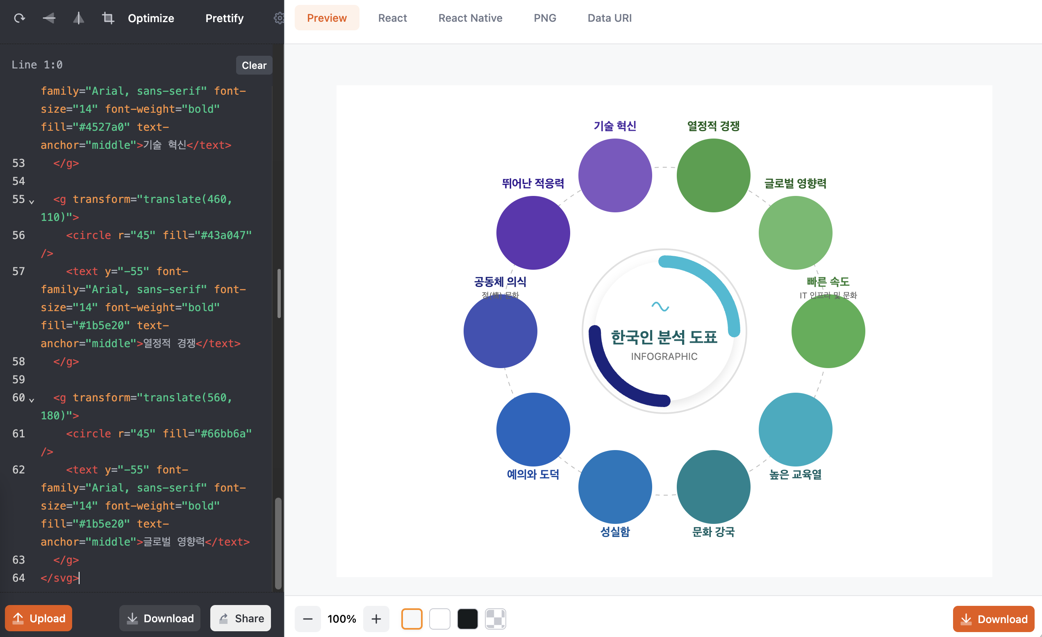Viewport: 1042px width, 637px height.
Task: Select the white preview background option
Action: pyautogui.click(x=439, y=619)
